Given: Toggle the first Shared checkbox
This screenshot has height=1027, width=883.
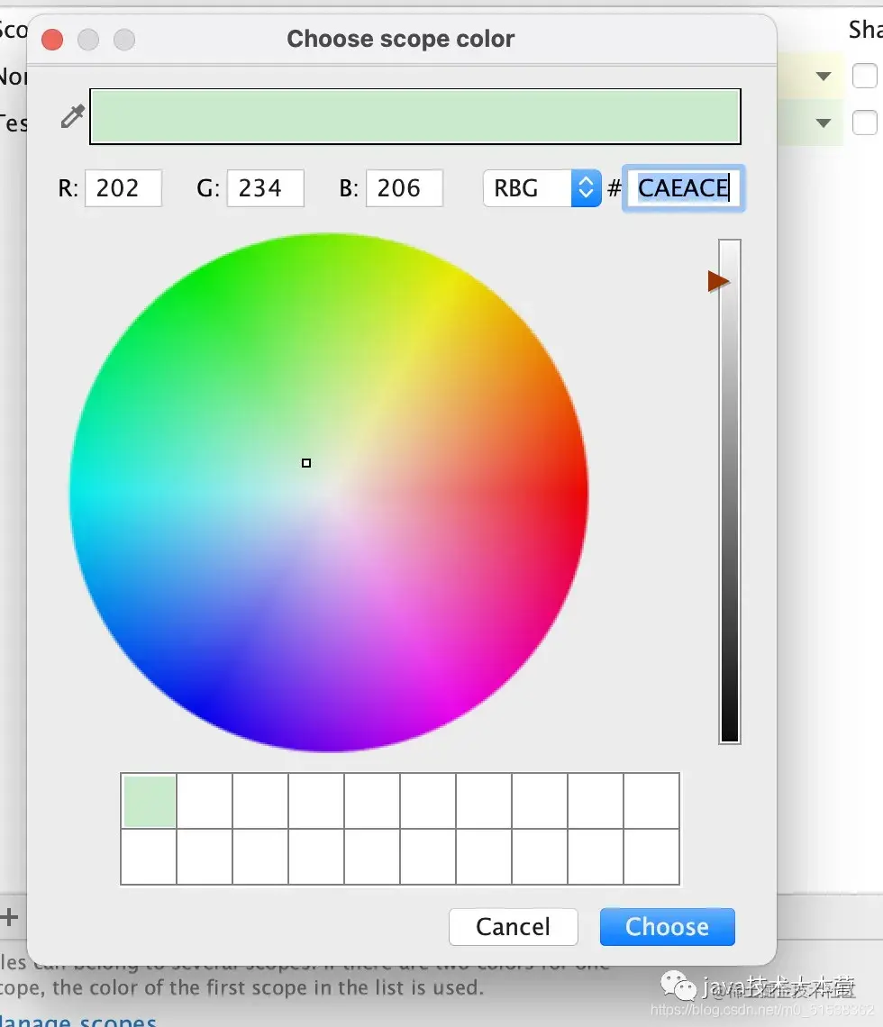Looking at the screenshot, I should pyautogui.click(x=865, y=76).
